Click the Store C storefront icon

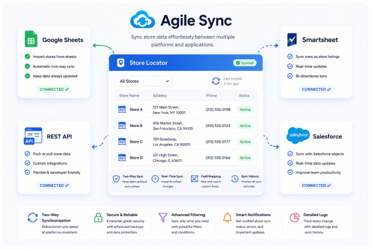[122, 141]
